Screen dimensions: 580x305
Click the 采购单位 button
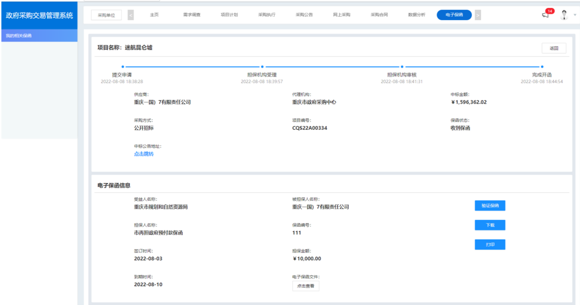pos(106,15)
